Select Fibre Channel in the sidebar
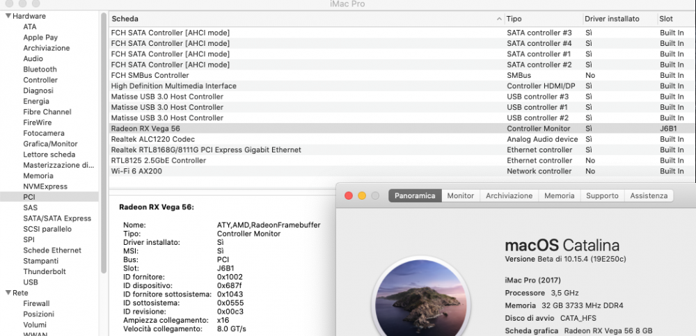696x336 pixels. (x=47, y=112)
